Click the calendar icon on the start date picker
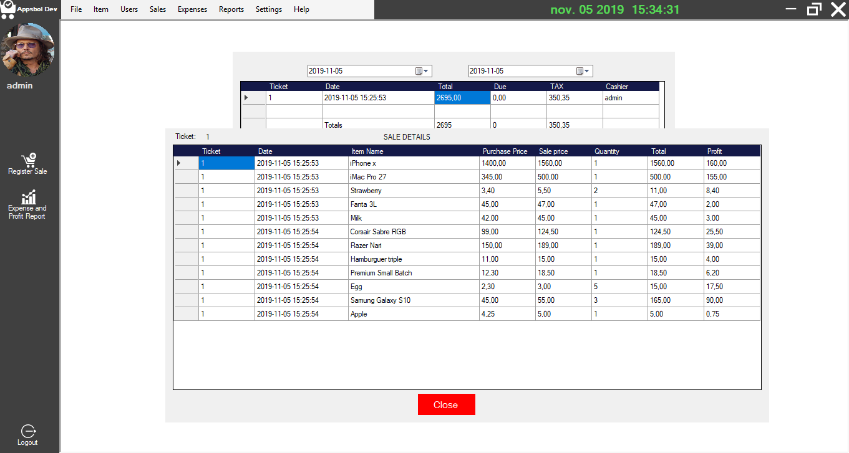 [x=418, y=70]
